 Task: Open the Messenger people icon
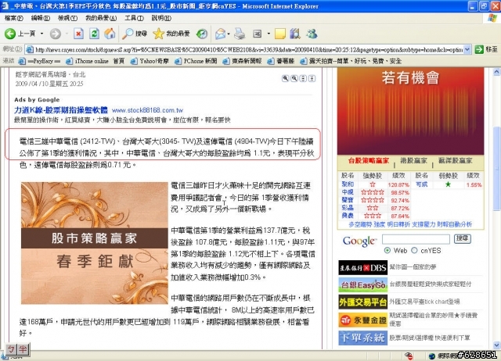click(312, 34)
